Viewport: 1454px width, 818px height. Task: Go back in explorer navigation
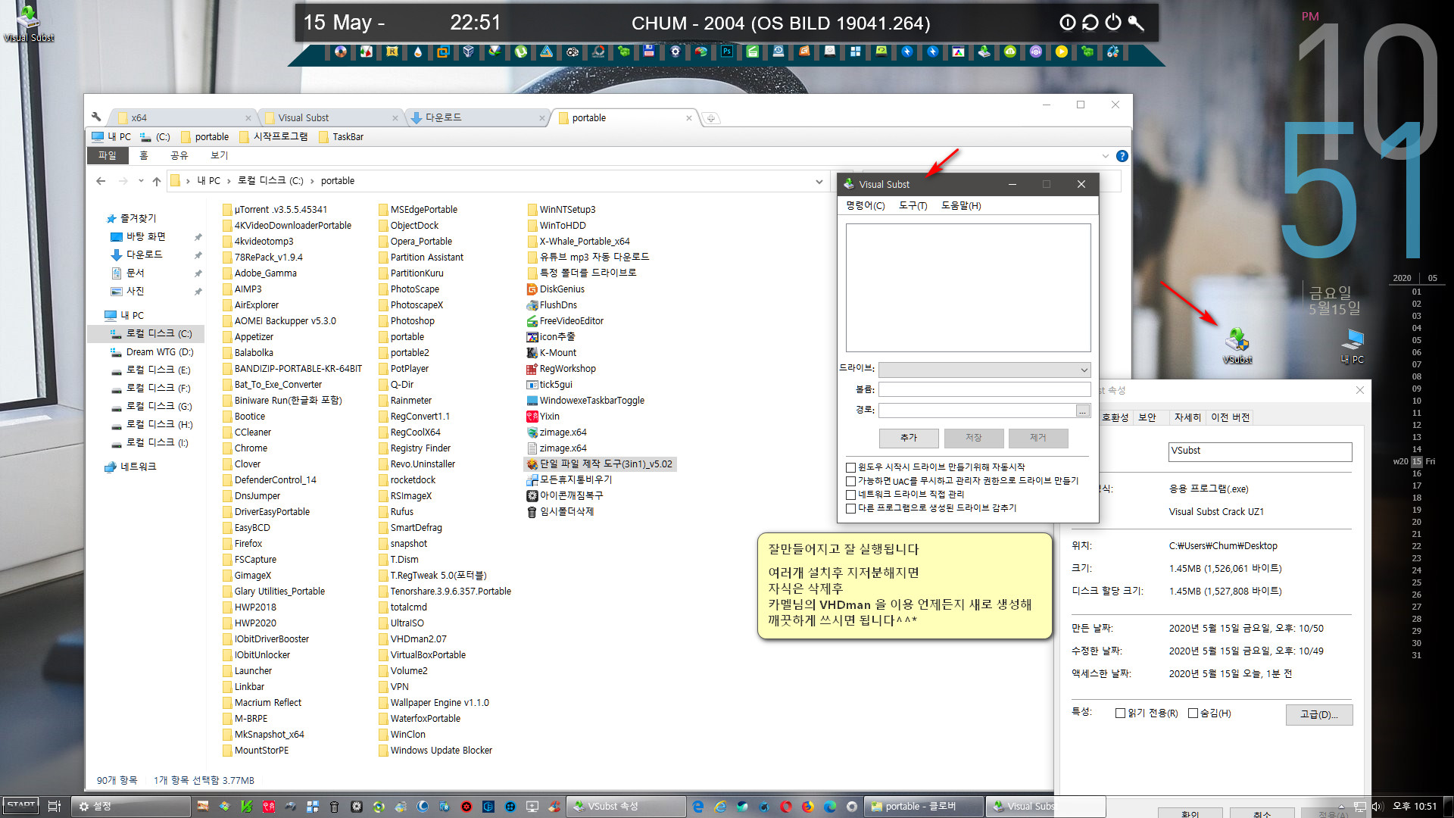tap(101, 181)
